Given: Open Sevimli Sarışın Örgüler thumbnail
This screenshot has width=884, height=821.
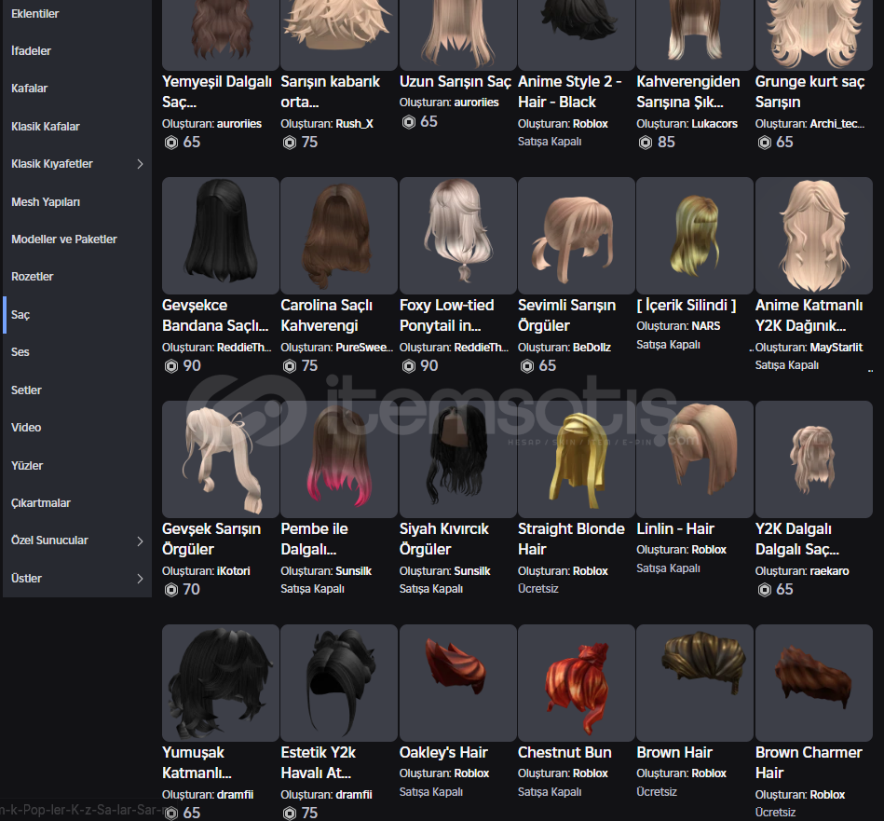Looking at the screenshot, I should 577,236.
